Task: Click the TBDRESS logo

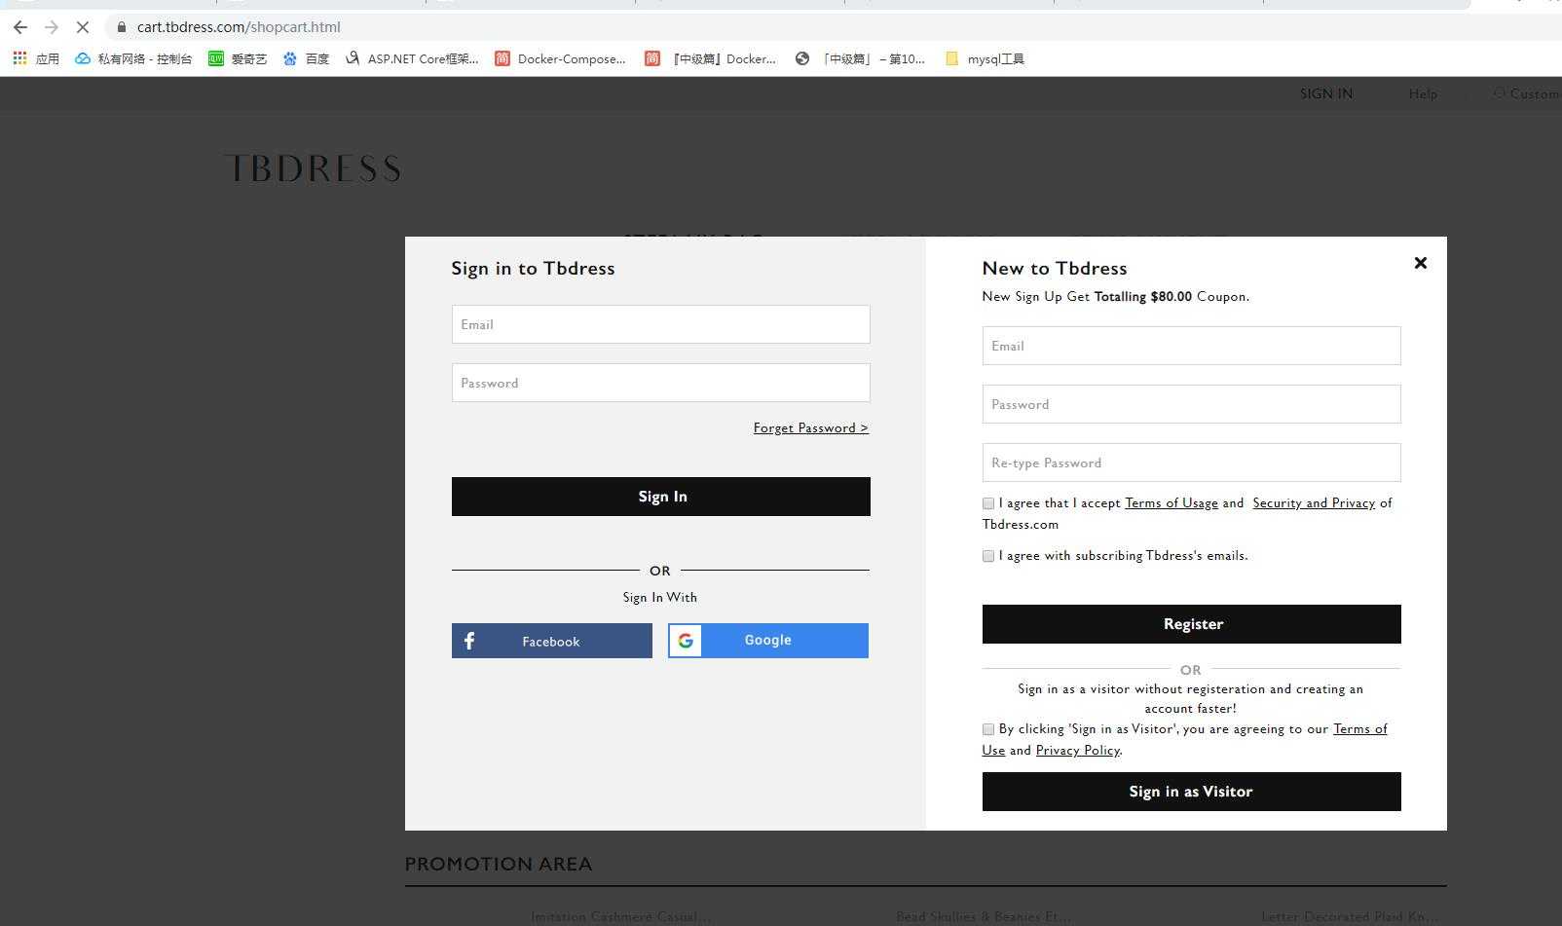Action: [312, 168]
